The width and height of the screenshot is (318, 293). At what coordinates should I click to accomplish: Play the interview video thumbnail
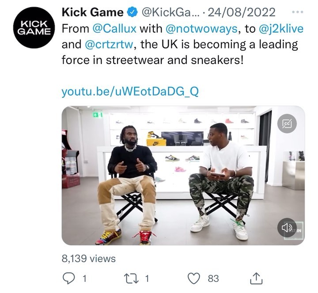[183, 176]
